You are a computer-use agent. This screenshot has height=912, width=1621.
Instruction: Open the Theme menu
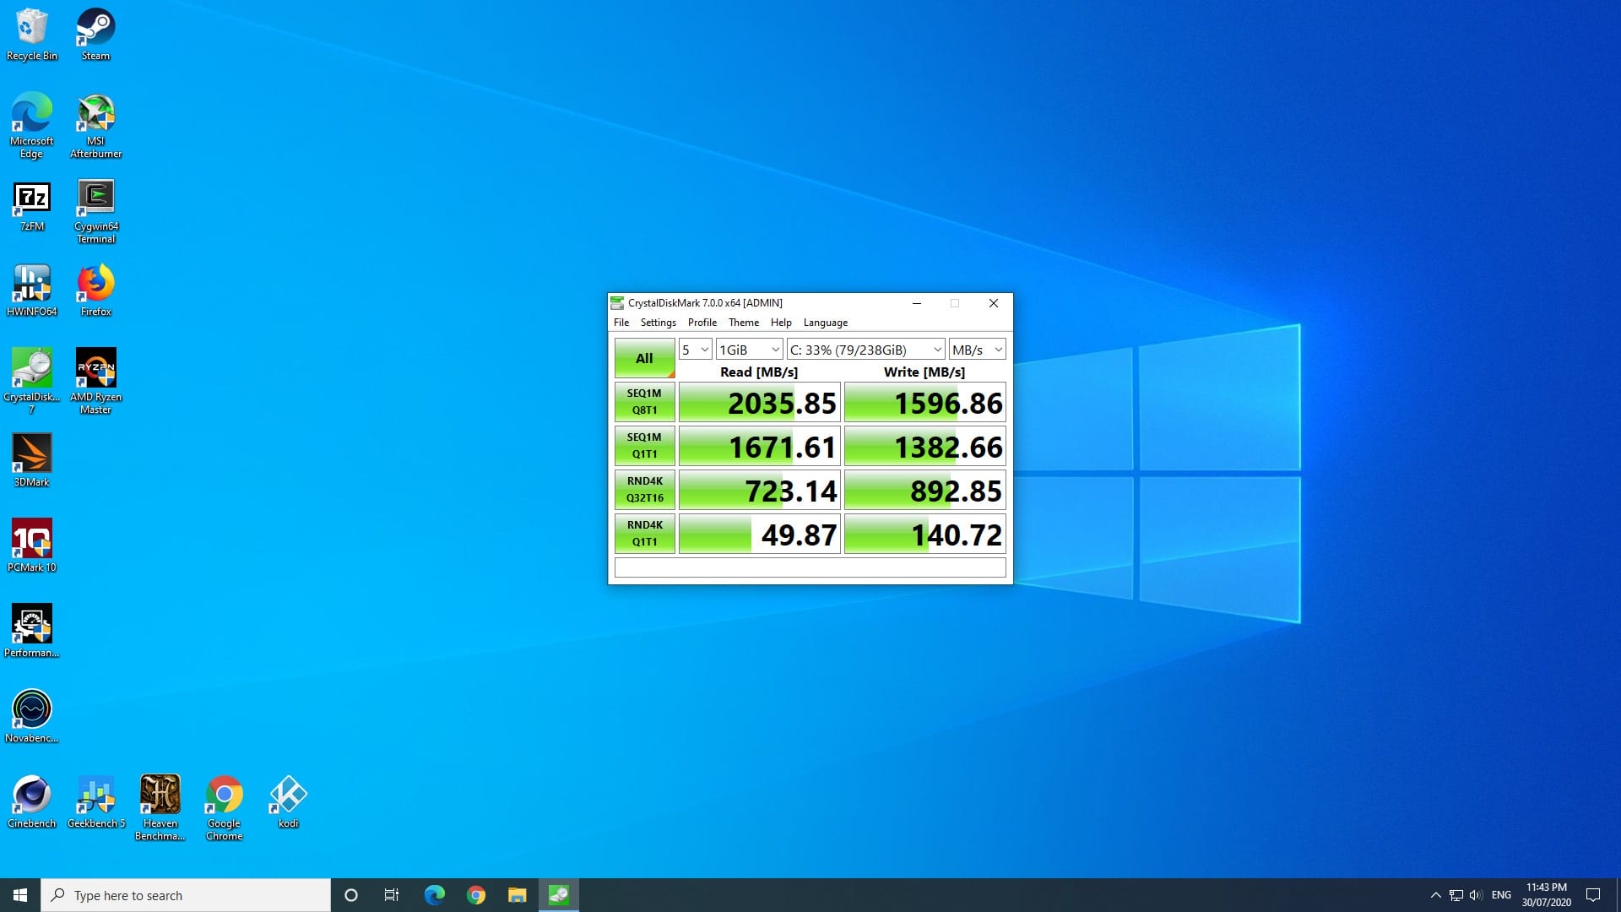pyautogui.click(x=744, y=323)
